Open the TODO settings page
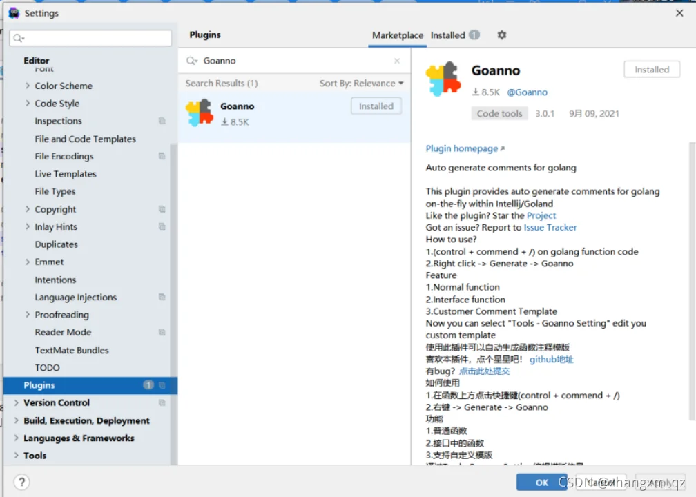The image size is (696, 497). tap(47, 367)
